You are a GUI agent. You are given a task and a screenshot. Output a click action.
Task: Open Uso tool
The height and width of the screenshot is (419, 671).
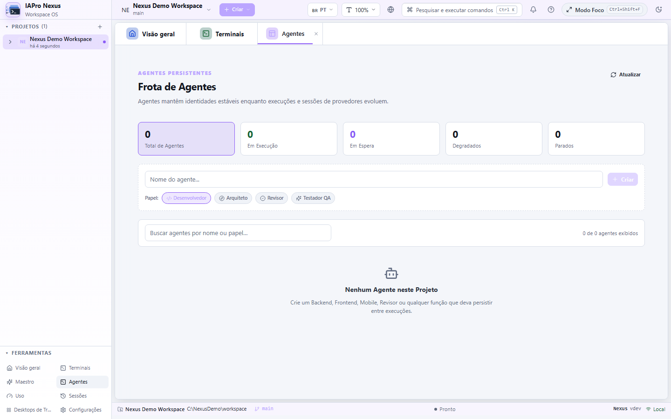point(28,396)
